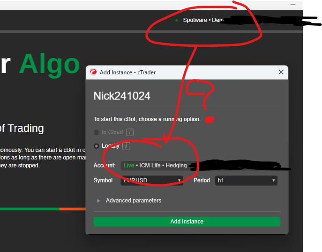Click the green connection status dot
The height and width of the screenshot is (252, 322).
[176, 20]
